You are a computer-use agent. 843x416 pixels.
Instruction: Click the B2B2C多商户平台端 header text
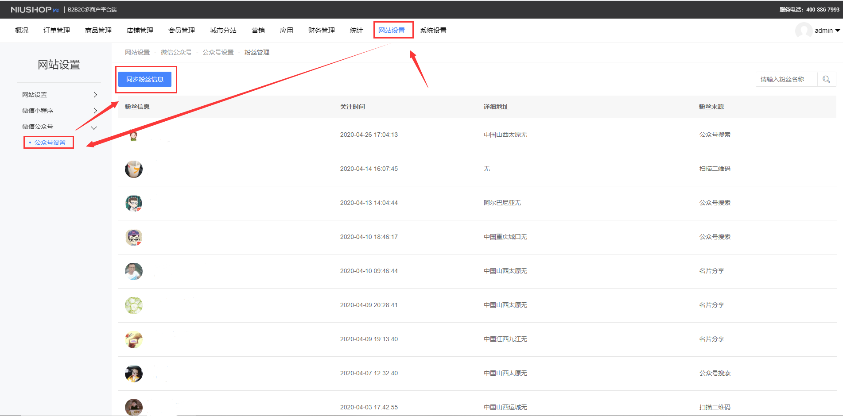tap(92, 9)
